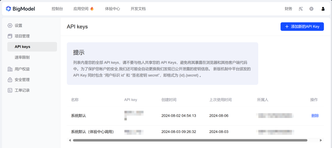The height and width of the screenshot is (148, 332).
Task: Click the 系统默认 name cell
Action: (x=79, y=116)
